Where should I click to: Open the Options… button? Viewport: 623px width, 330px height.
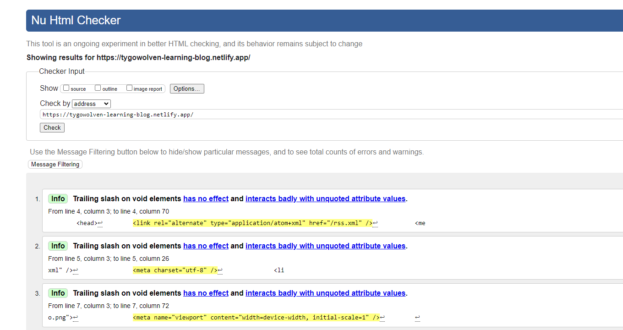point(187,88)
